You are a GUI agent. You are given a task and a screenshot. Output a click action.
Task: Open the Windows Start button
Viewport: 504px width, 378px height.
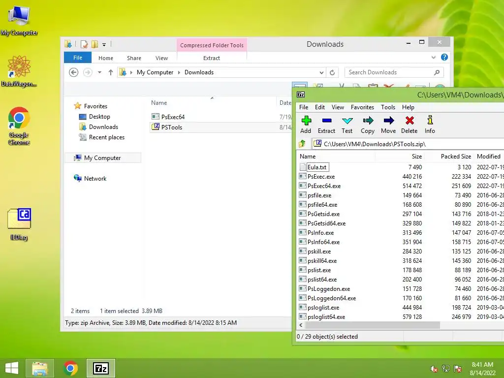coord(12,368)
